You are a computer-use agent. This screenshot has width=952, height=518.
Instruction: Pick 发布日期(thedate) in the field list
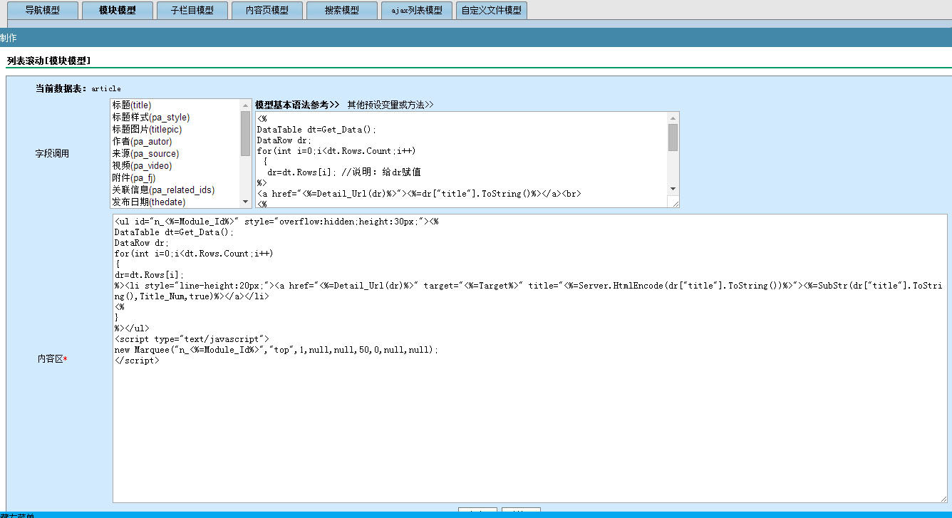[148, 202]
